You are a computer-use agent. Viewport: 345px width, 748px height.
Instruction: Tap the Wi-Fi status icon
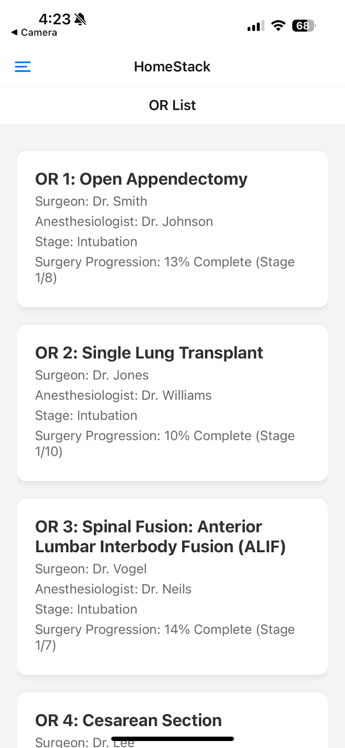click(278, 26)
